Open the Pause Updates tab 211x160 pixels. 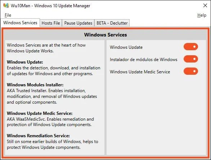click(78, 23)
